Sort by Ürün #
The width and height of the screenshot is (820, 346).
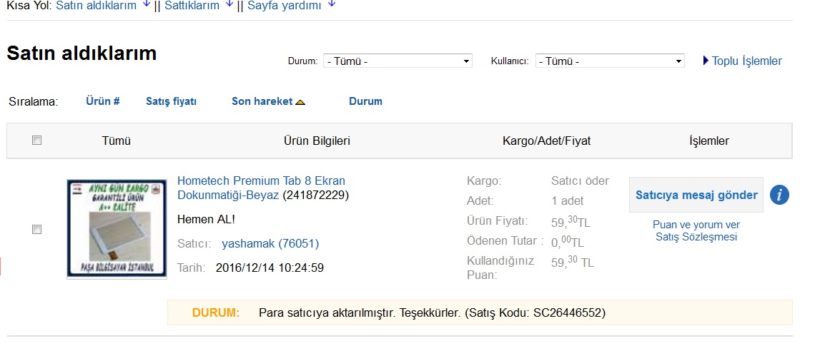click(103, 101)
